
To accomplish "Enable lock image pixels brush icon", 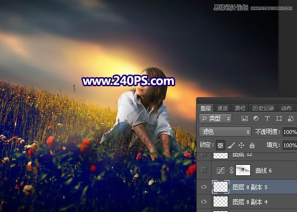I will pos(231,145).
